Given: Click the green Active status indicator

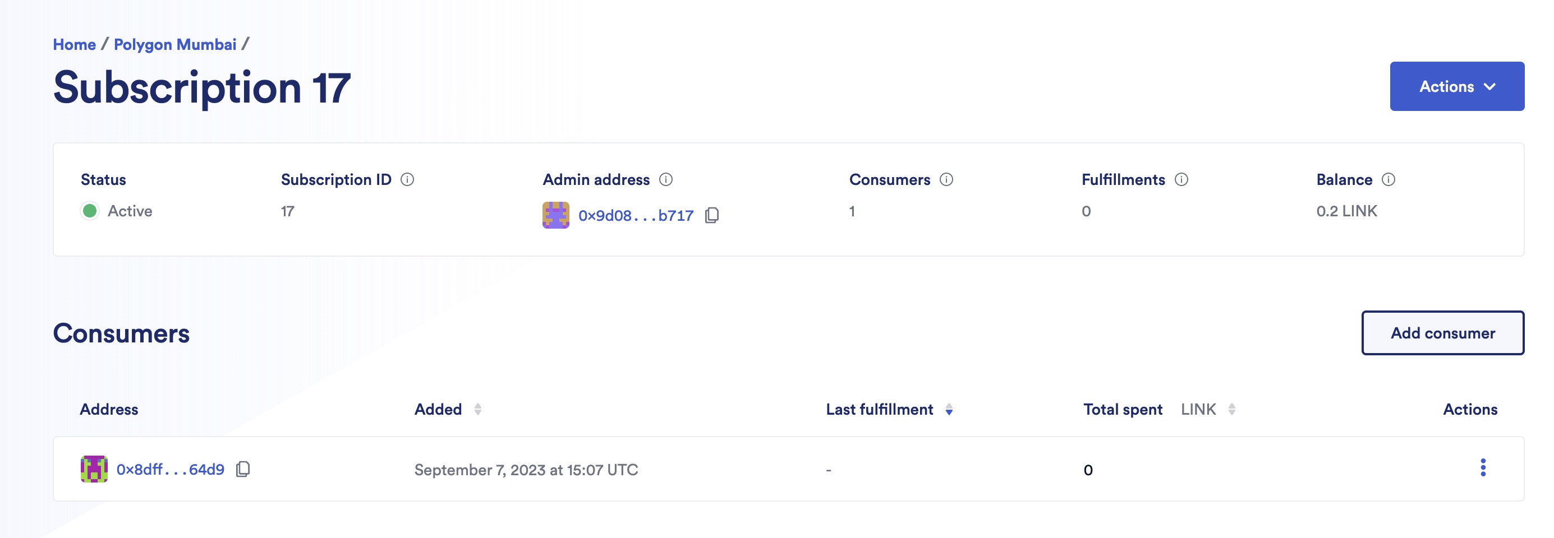Looking at the screenshot, I should point(90,211).
